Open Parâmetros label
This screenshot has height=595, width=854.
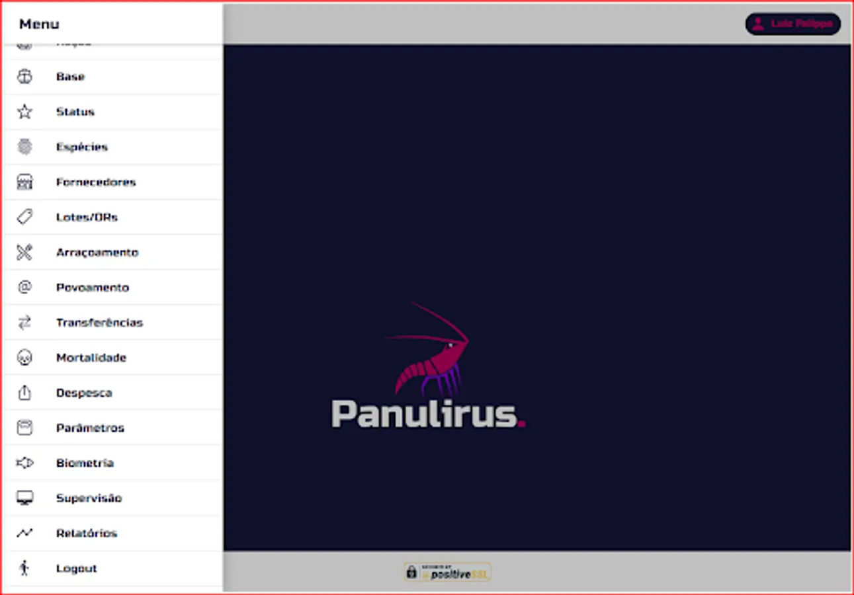click(x=90, y=428)
